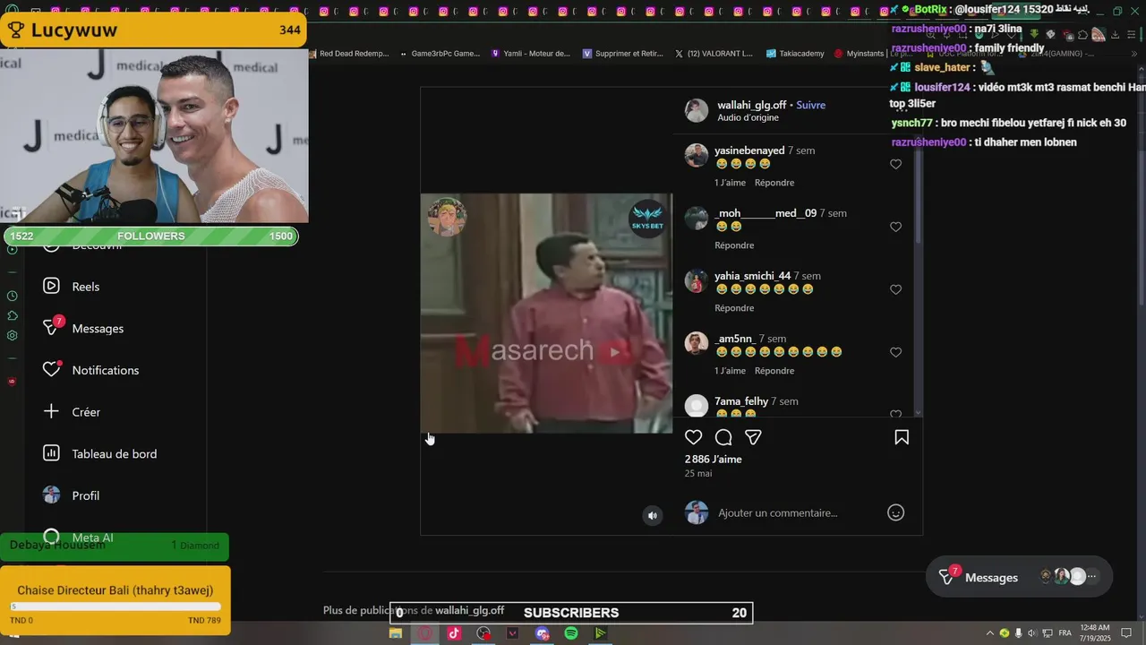The width and height of the screenshot is (1146, 645).
Task: Open Meta AI in the sidebar
Action: [79, 537]
